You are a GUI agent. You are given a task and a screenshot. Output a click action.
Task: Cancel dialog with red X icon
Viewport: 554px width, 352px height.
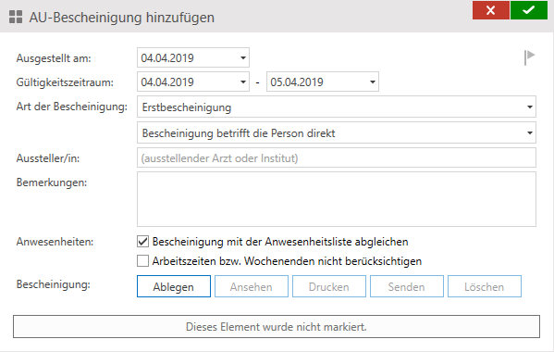491,10
